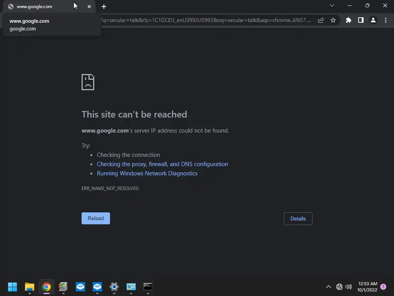
Task: Open Settings gear icon on taskbar
Action: [x=114, y=287]
